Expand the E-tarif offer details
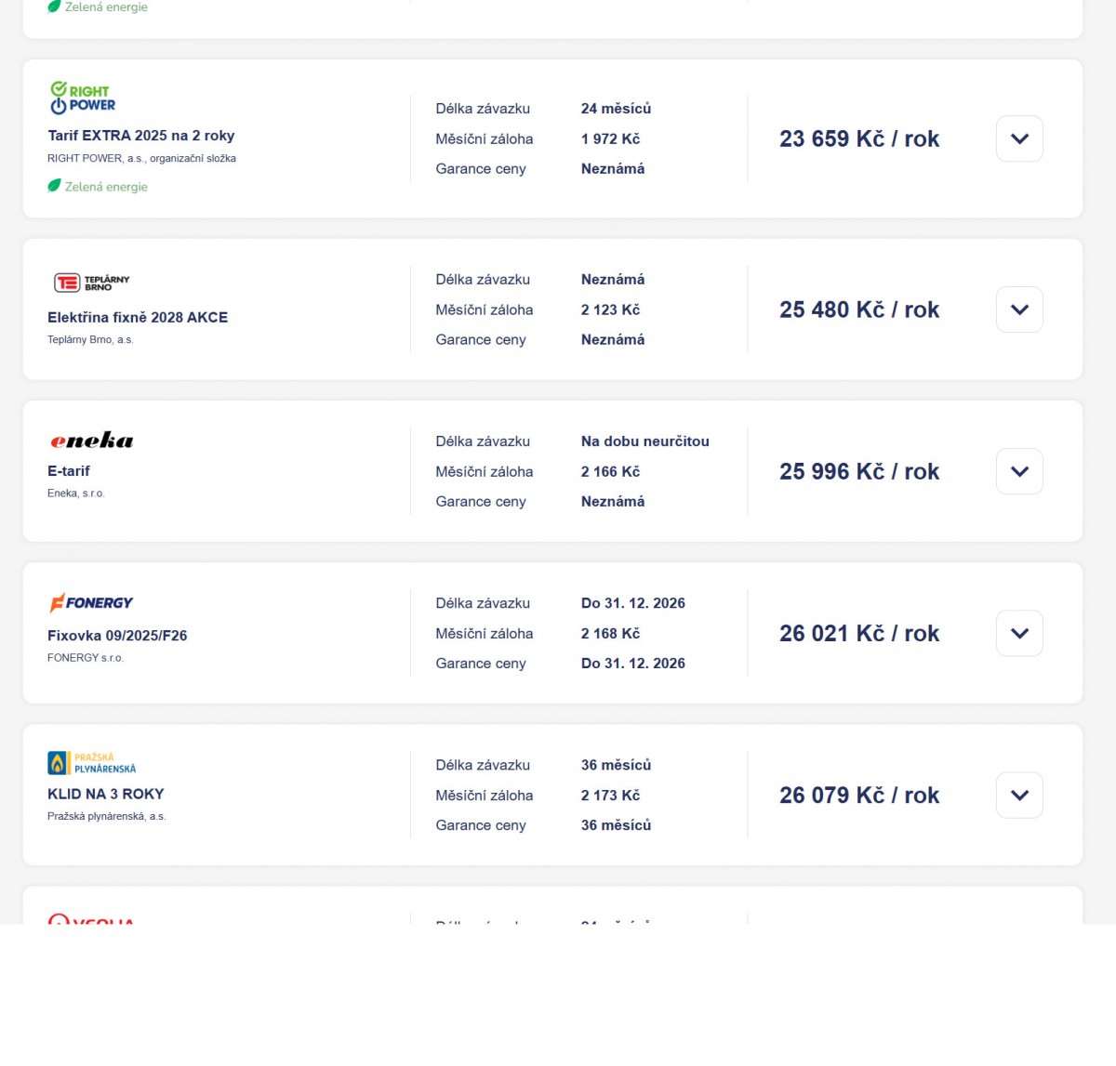1116x1066 pixels. point(1019,471)
